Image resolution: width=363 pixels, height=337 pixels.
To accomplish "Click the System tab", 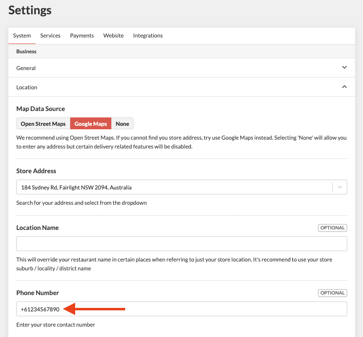I will click(22, 36).
